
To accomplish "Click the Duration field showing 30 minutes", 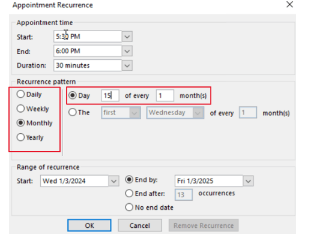I will [x=88, y=65].
